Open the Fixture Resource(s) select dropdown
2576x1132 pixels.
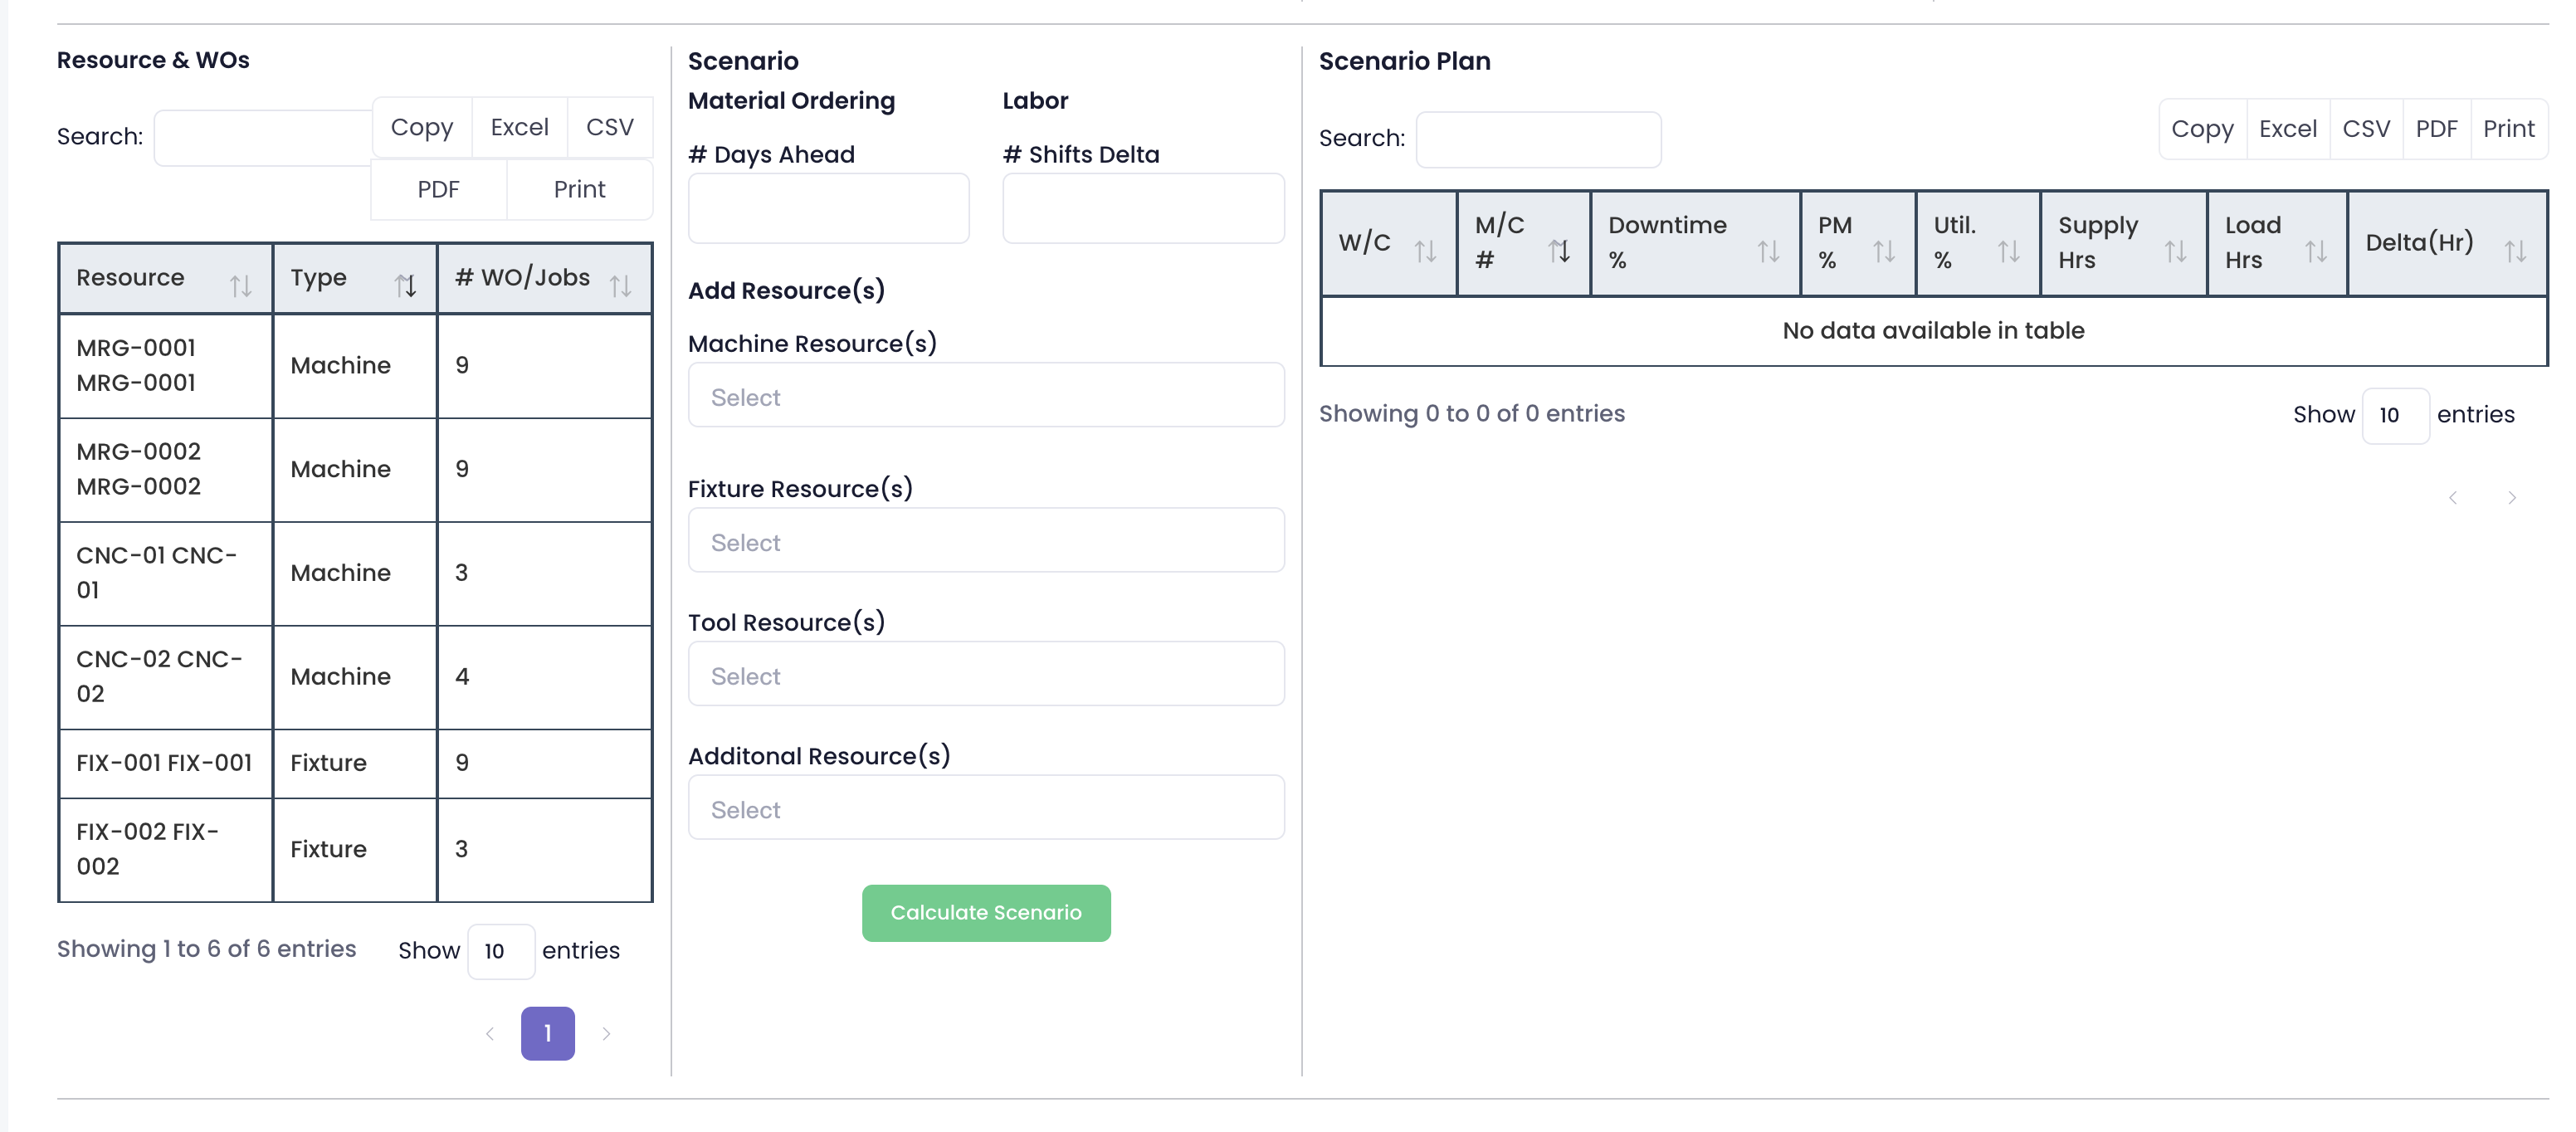[986, 542]
